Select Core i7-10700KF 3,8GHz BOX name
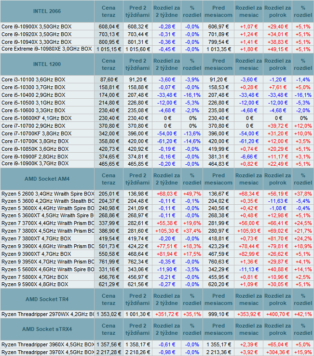The height and width of the screenshot is (356, 314). 36,134
